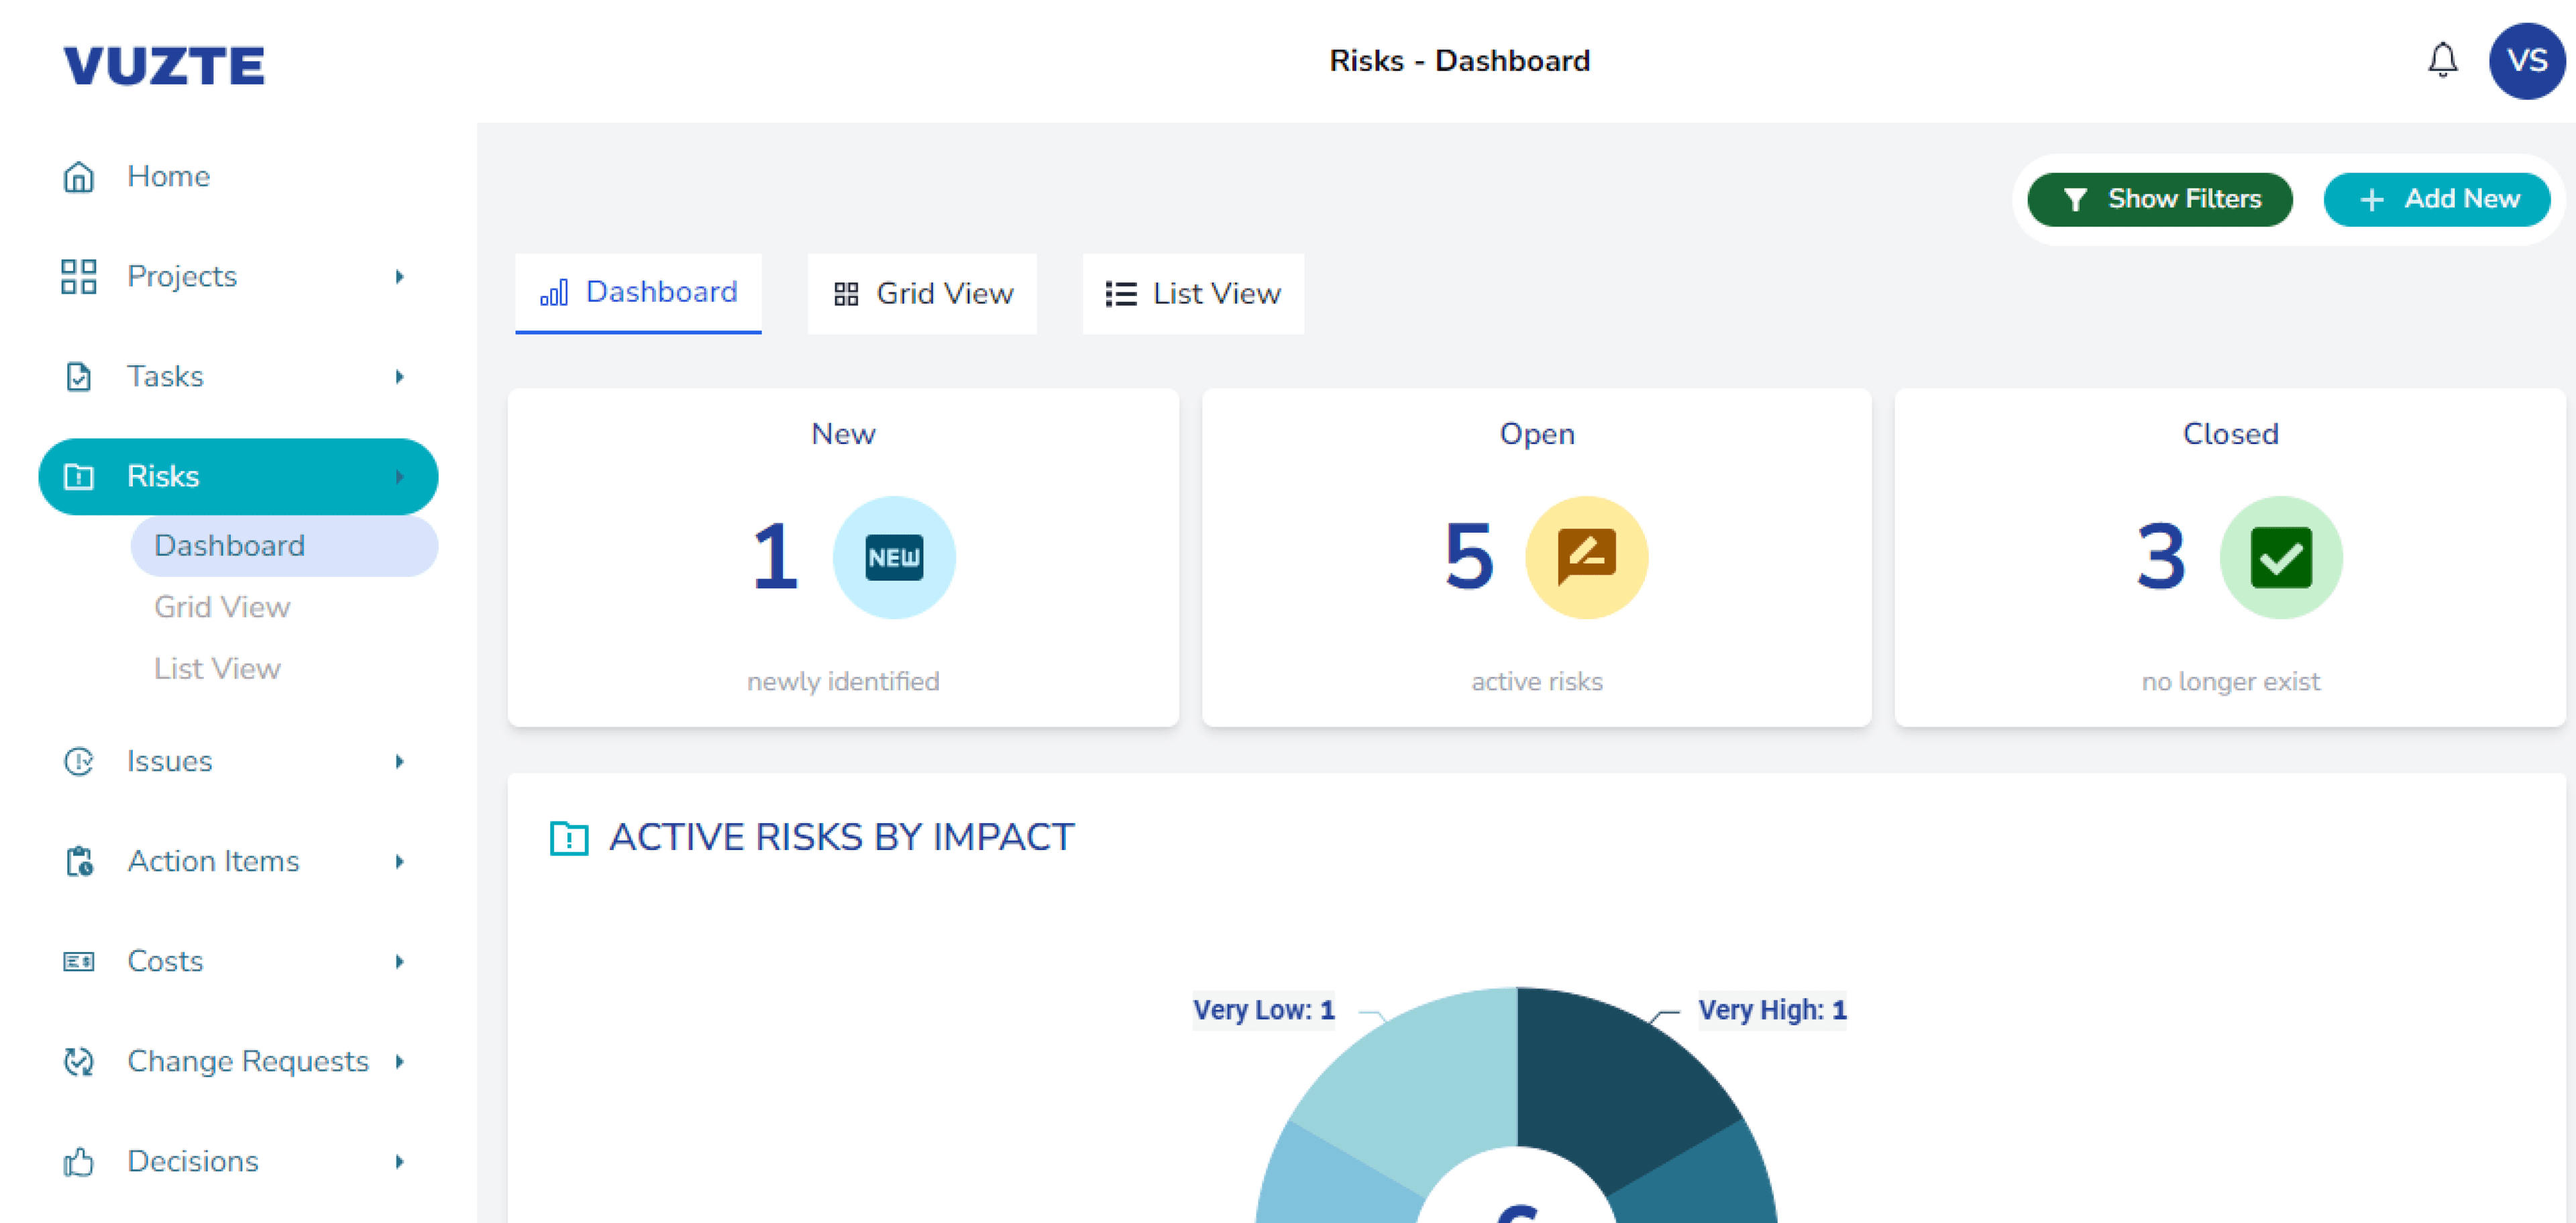Screen dimensions: 2576x1223
Task: Click the 'no longer exist' caption
Action: [x=2230, y=681]
